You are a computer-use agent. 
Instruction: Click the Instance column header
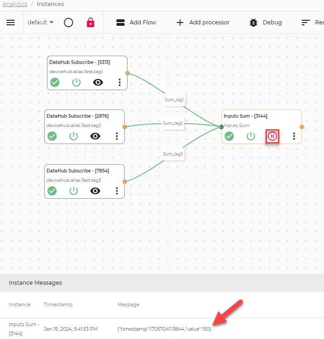[19, 305]
